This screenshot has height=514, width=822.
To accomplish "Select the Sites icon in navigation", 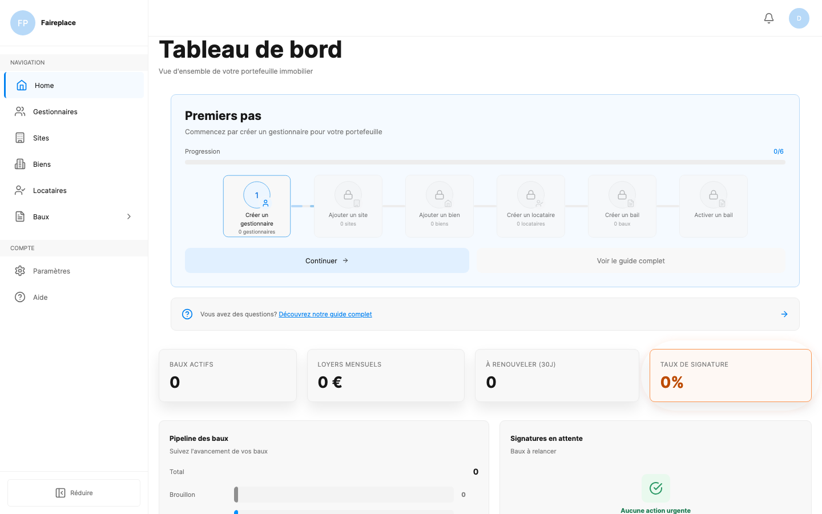I will point(21,138).
